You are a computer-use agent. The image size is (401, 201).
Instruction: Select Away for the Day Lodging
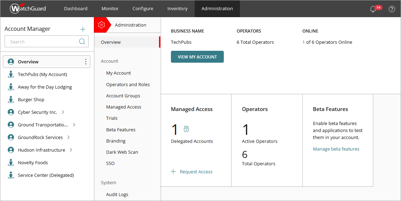45,87
